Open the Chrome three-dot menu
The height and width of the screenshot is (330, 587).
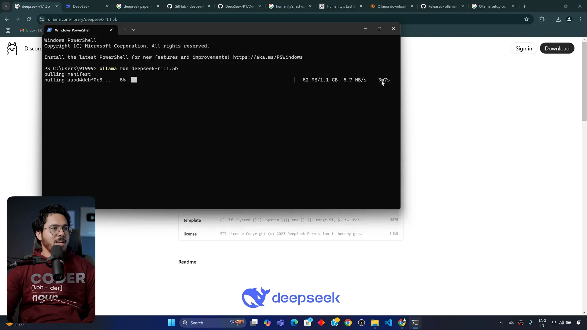580,19
